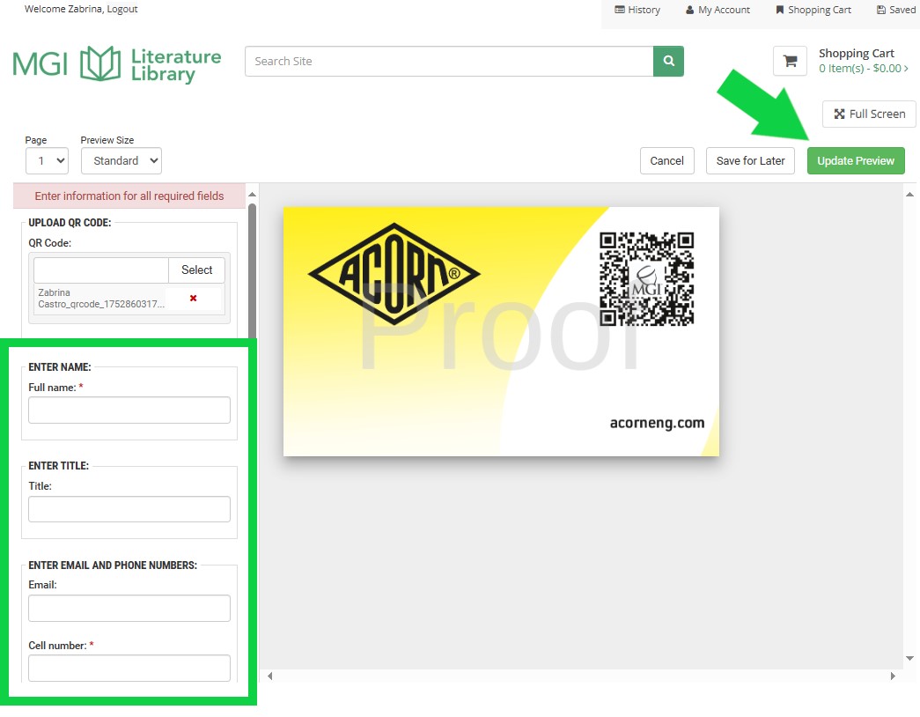Click the MGI Literature Library logo
The width and height of the screenshot is (920, 717).
pos(117,63)
